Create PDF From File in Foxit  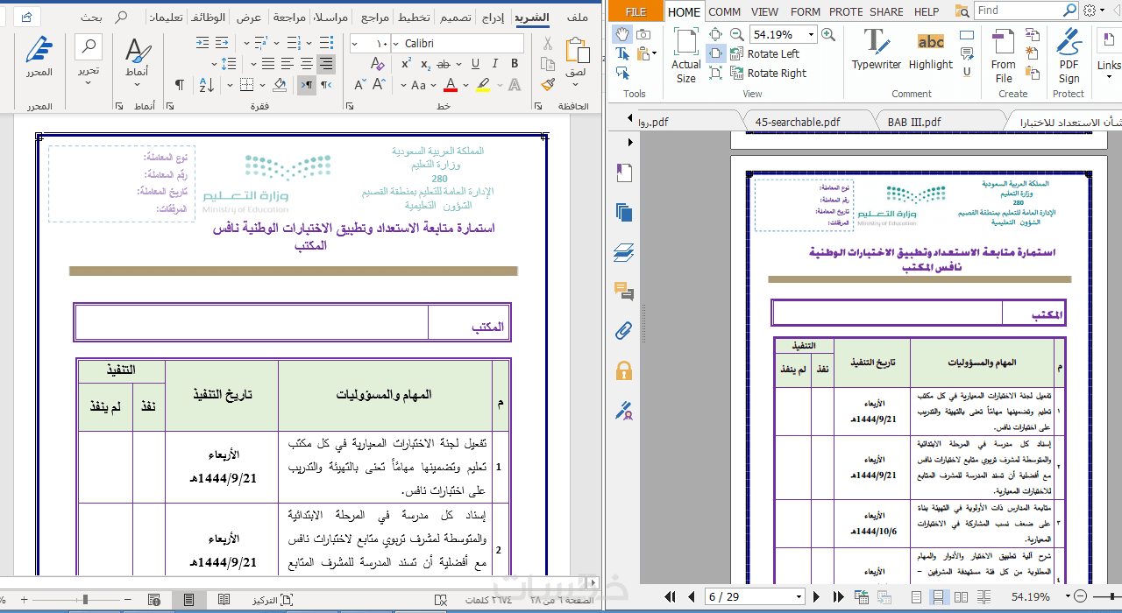click(x=1004, y=56)
